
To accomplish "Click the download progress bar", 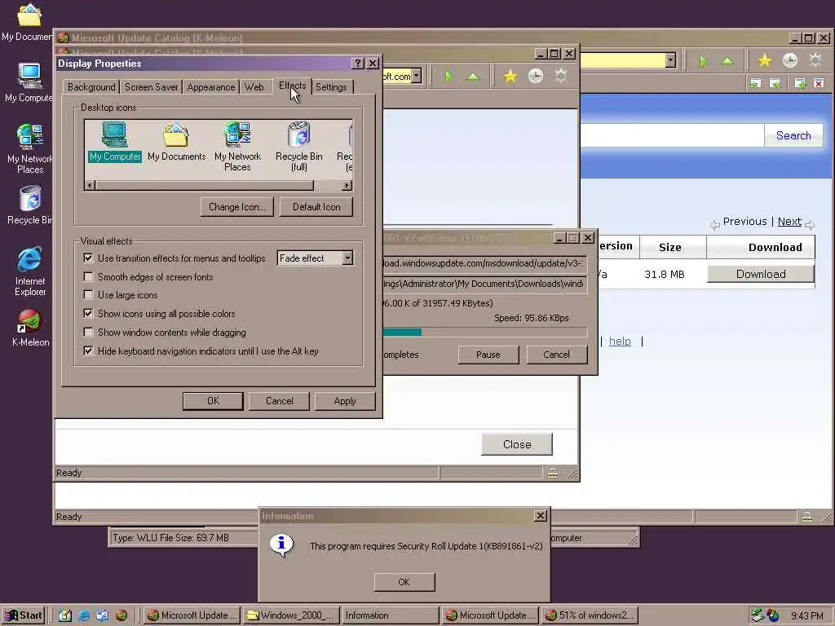I will (x=484, y=333).
